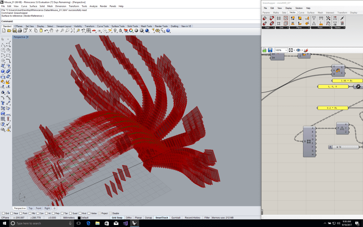Viewport: 363px width, 227px height.
Task: Click the red car icon in Rhino toolbar
Action: 94,31
